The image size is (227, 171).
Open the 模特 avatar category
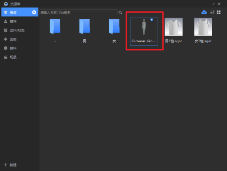tap(20, 21)
